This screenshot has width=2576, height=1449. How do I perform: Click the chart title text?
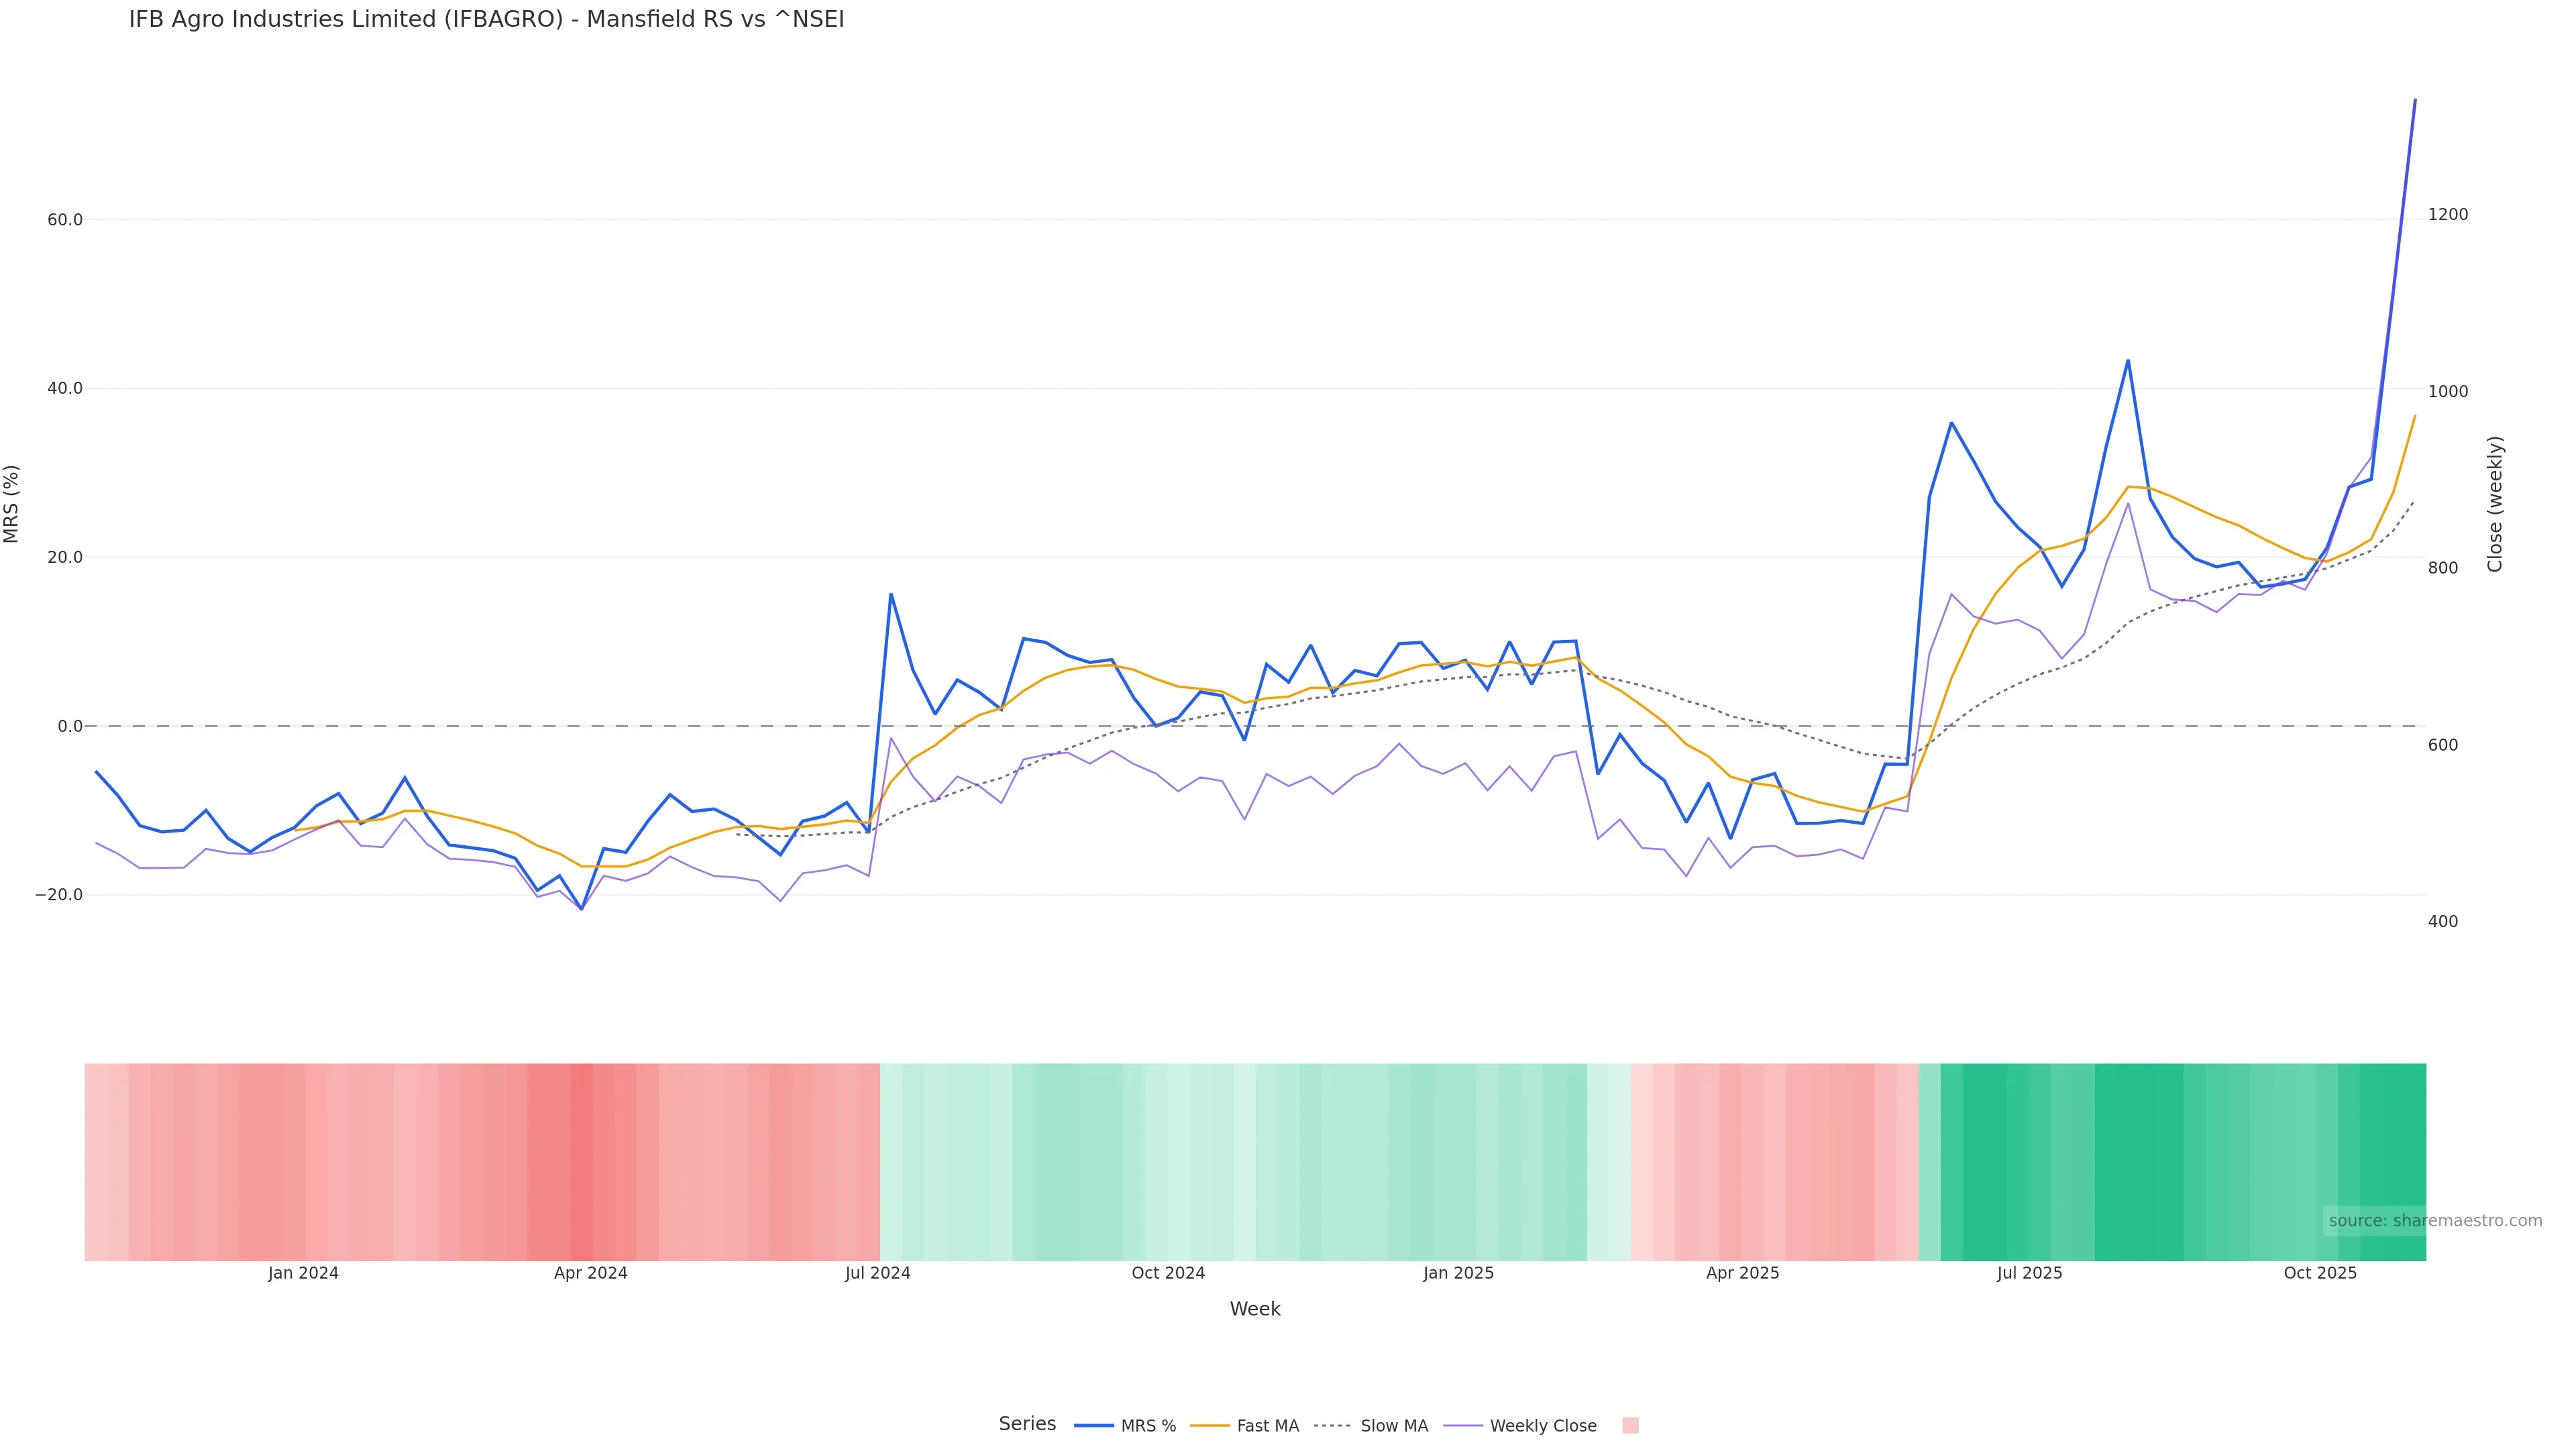coord(486,20)
